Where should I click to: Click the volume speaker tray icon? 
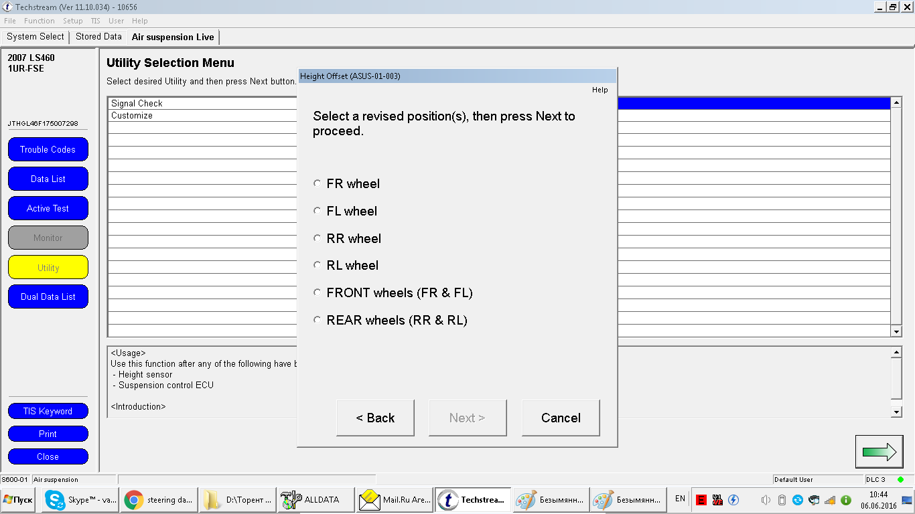766,500
